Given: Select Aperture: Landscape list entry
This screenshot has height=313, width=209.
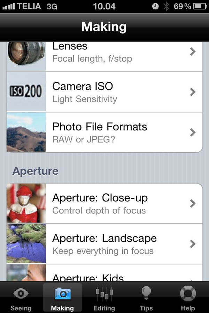Looking at the screenshot, I should click(104, 244).
